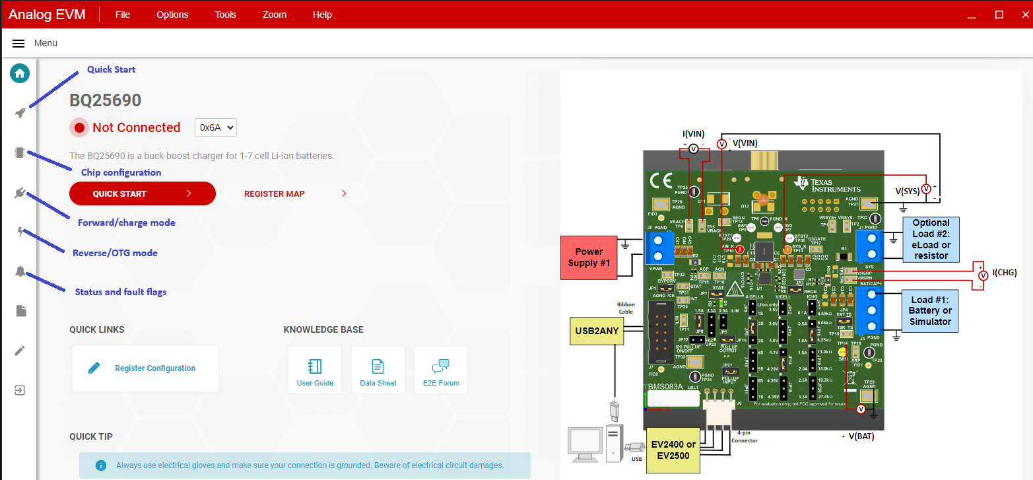
Task: Click the REGISTER MAP button
Action: tap(285, 193)
